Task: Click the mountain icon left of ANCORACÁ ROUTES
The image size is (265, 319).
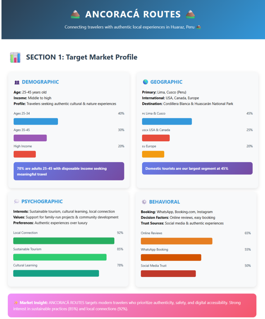Action: coord(75,14)
